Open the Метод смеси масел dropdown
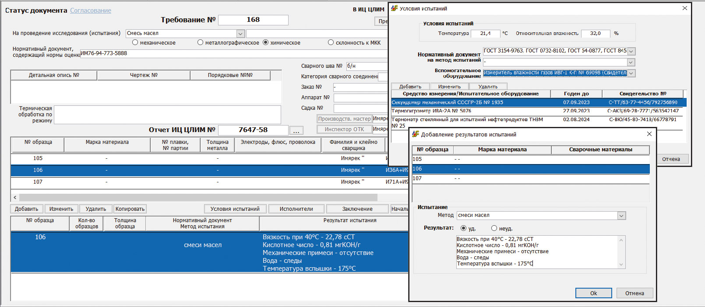 click(621, 216)
